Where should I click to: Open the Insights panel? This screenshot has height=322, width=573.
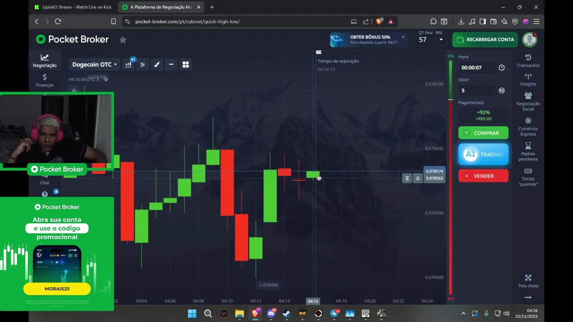[528, 80]
